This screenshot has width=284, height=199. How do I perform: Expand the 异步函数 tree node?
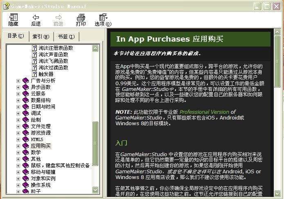[x=18, y=87]
